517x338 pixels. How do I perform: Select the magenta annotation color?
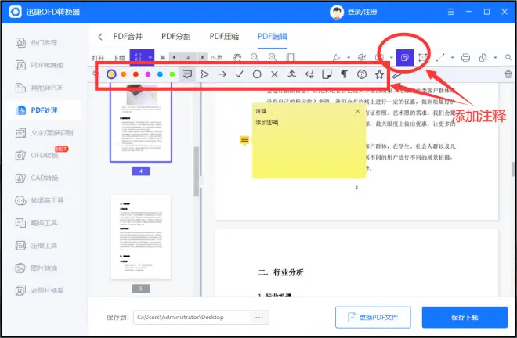pos(148,74)
